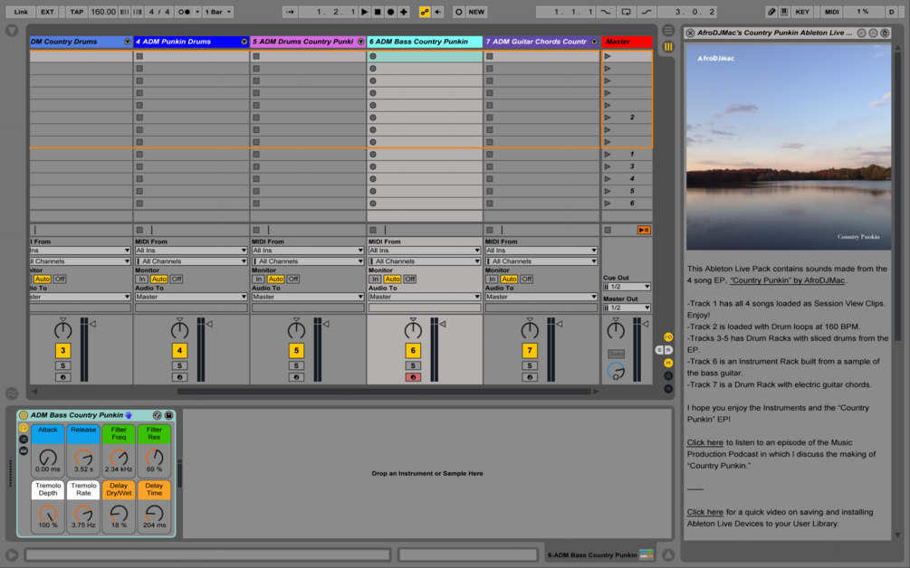Click the Session Record circle button
The width and height of the screenshot is (910, 568).
pyautogui.click(x=458, y=12)
